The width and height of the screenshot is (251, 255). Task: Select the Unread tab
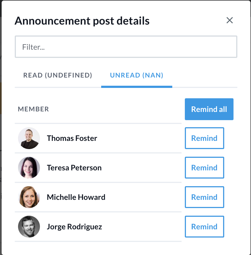[x=136, y=75]
